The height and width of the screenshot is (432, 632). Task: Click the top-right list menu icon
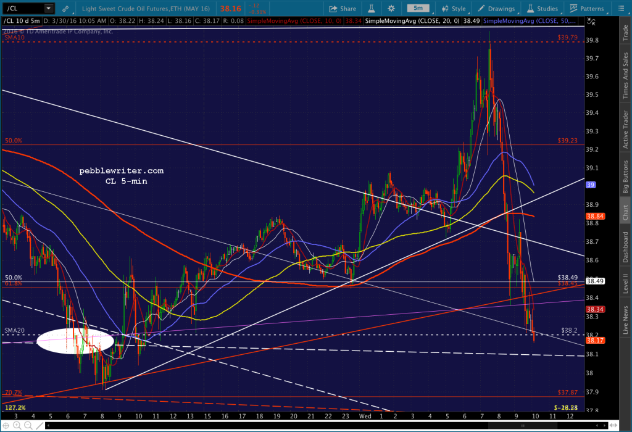point(621,9)
